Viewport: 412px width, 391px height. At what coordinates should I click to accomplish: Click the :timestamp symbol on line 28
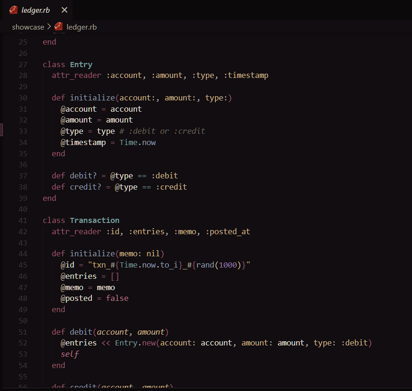(246, 76)
